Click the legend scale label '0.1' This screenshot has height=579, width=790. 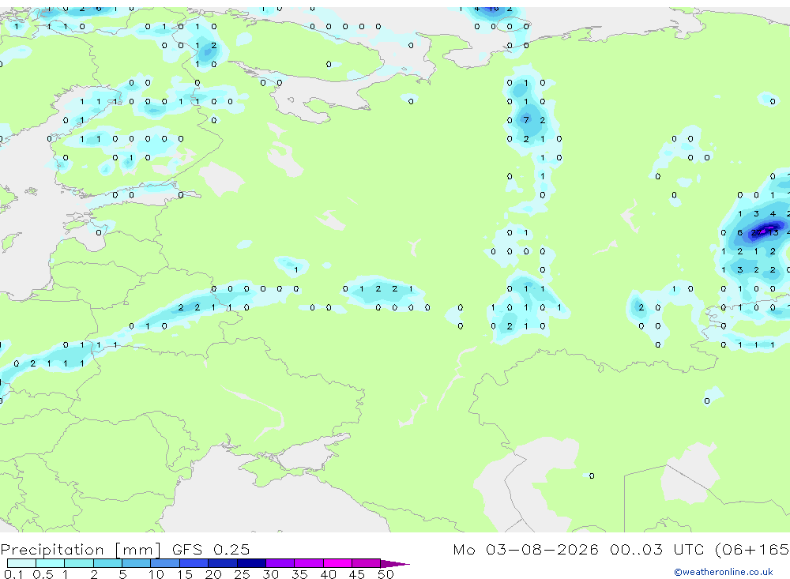click(13, 574)
